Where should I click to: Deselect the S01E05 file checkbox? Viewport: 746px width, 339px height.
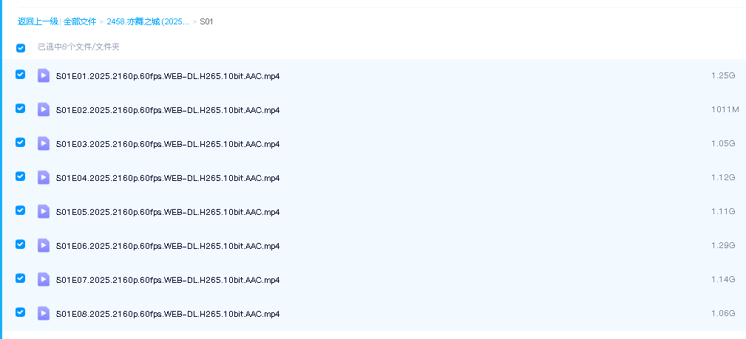pyautogui.click(x=21, y=210)
